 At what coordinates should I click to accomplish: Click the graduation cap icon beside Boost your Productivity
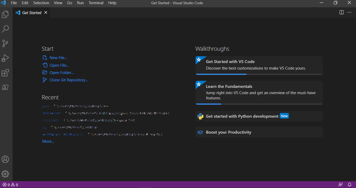(x=200, y=133)
